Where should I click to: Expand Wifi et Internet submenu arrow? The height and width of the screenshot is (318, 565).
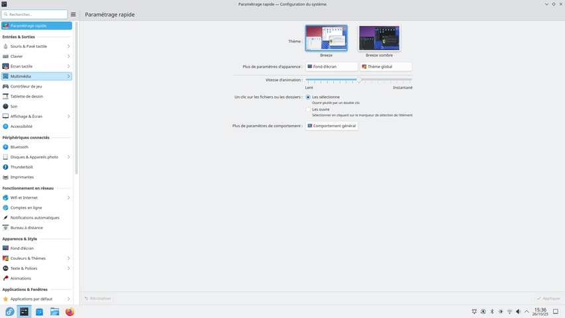68,197
